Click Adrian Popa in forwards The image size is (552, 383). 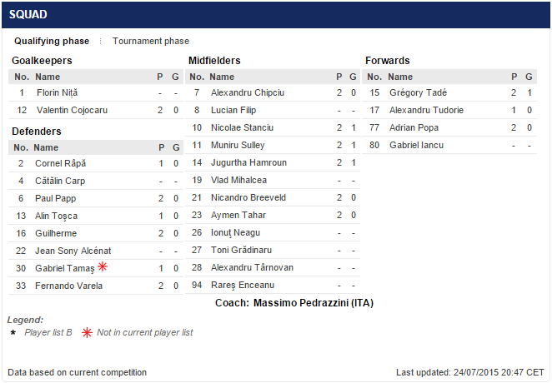click(414, 127)
